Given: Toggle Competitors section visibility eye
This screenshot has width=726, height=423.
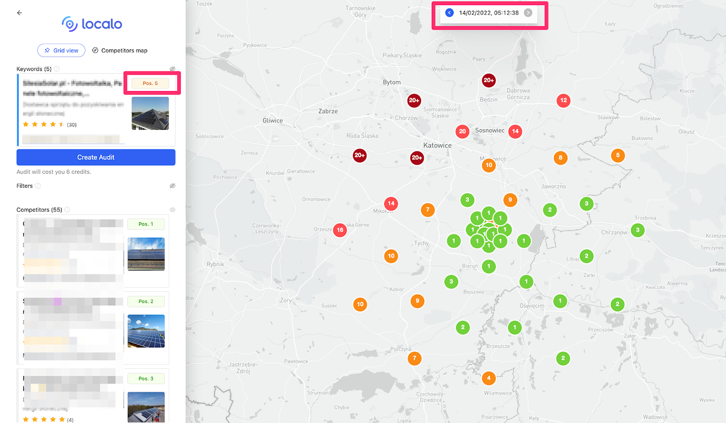Looking at the screenshot, I should coord(172,210).
